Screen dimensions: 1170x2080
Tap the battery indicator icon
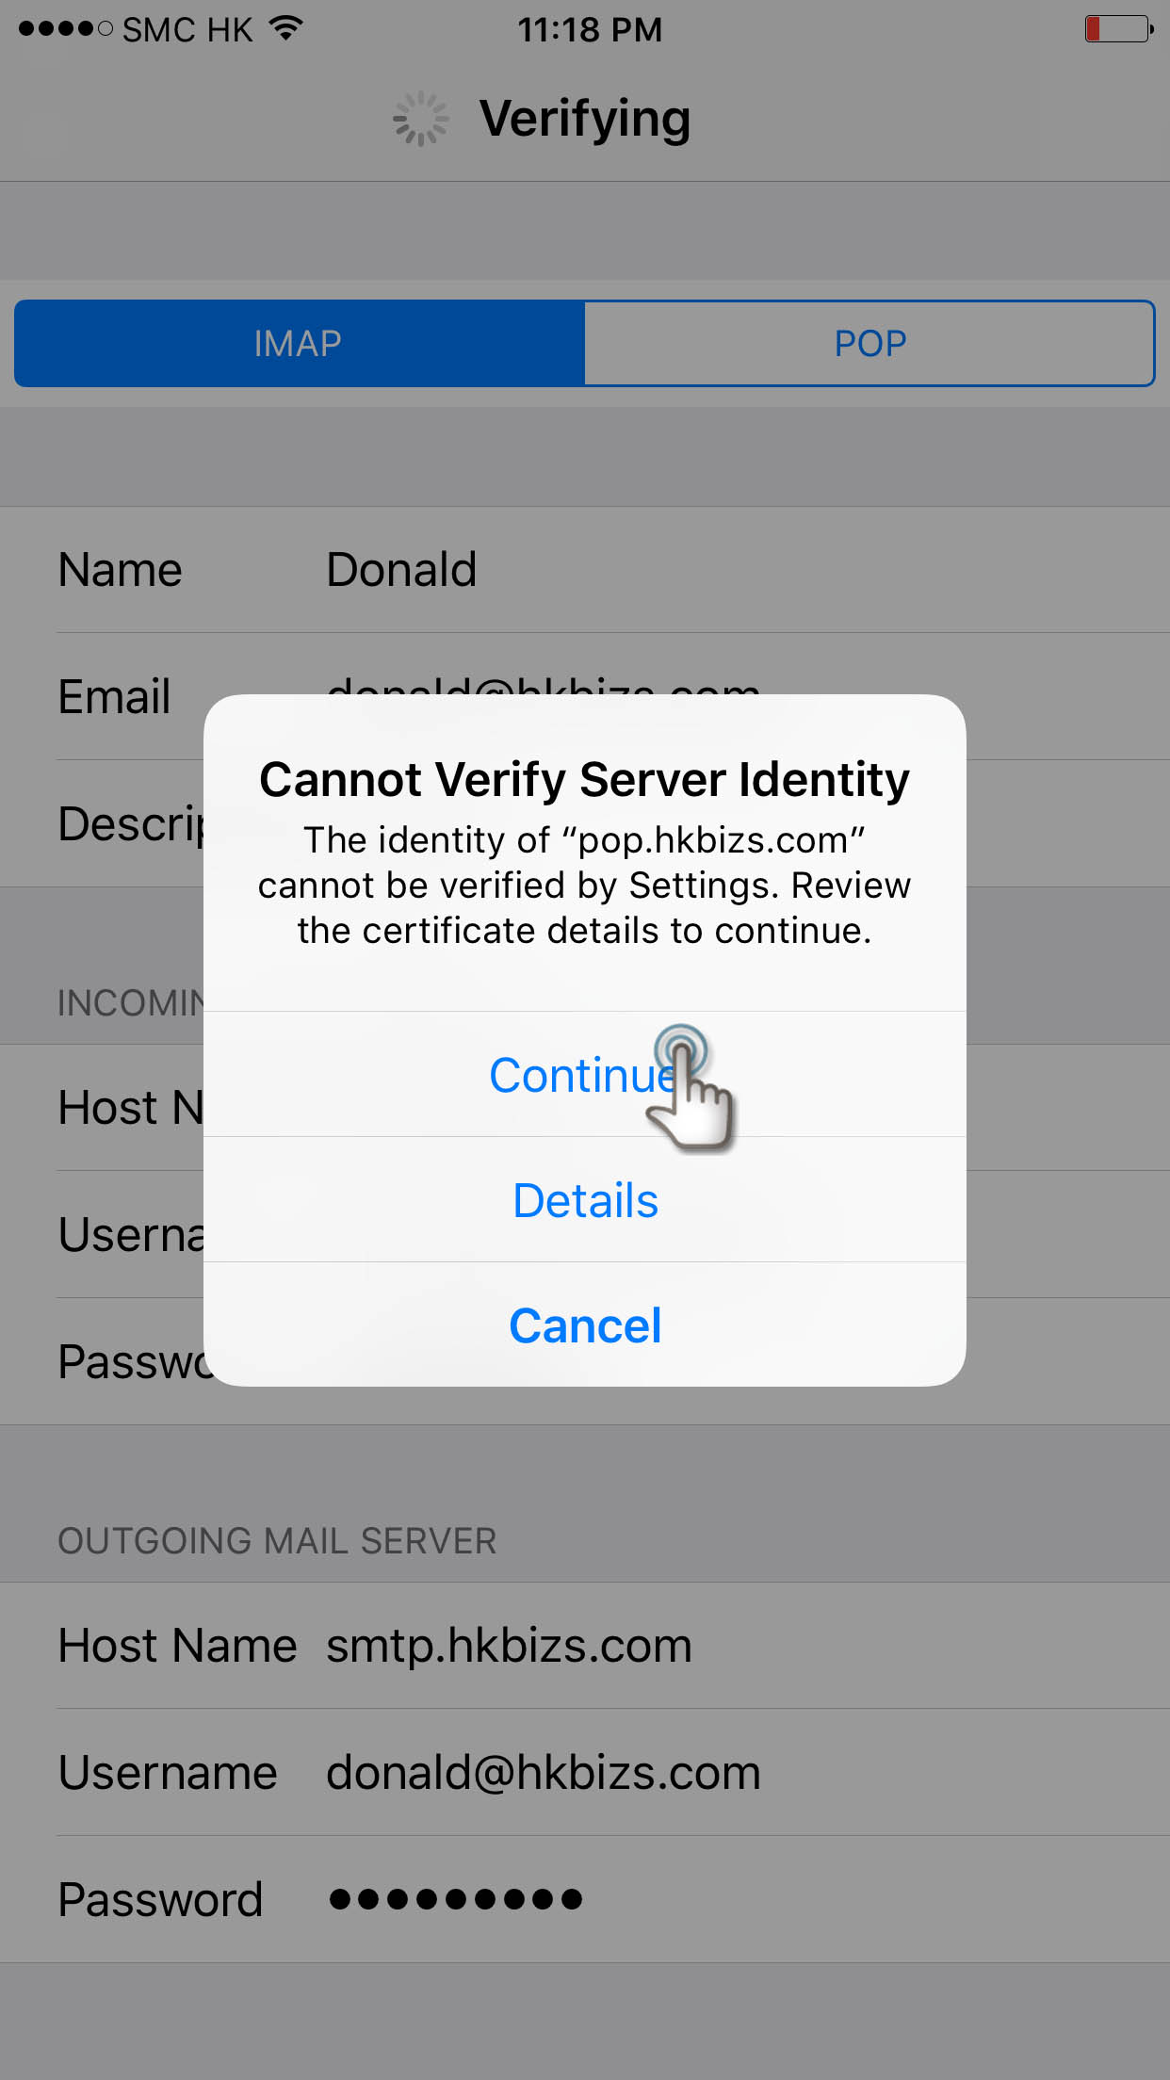(1119, 28)
